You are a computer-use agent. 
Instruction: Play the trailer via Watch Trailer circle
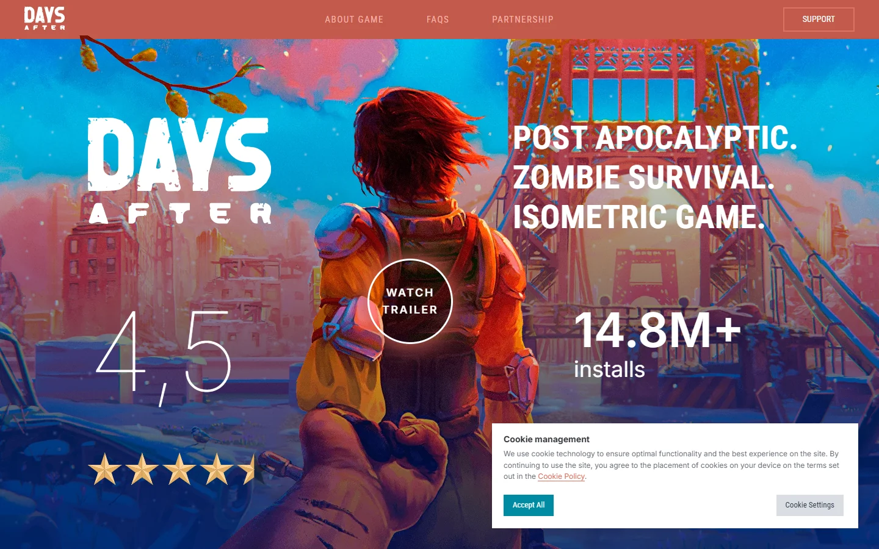pos(410,301)
